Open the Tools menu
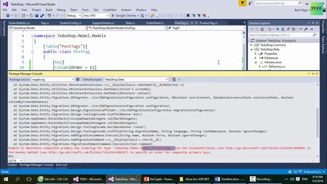Screen dimensions: 327x184 click(85, 10)
